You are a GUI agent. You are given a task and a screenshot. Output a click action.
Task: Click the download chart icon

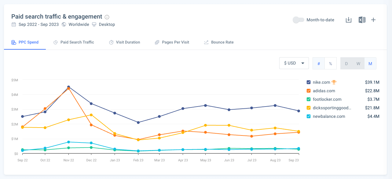[x=348, y=20]
